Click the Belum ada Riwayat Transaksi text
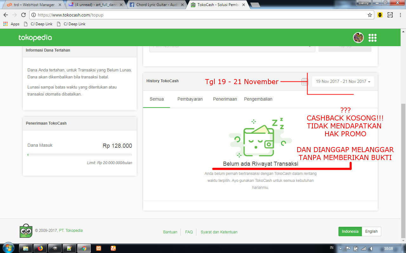The height and width of the screenshot is (253, 406). pyautogui.click(x=260, y=164)
